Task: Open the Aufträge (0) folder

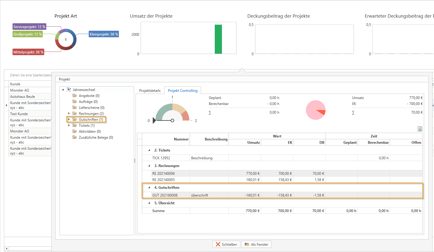Action: 88,102
